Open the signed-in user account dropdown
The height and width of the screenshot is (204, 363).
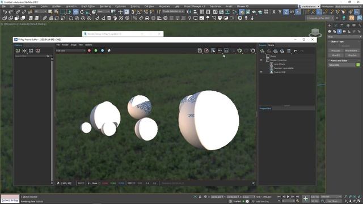[x=309, y=7]
